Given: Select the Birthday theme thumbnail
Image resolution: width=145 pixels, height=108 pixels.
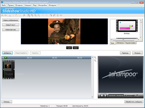Looking at the screenshot, I should coord(127,26).
